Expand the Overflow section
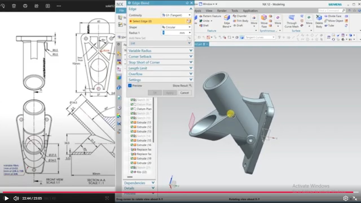The width and height of the screenshot is (361, 203). click(x=160, y=74)
